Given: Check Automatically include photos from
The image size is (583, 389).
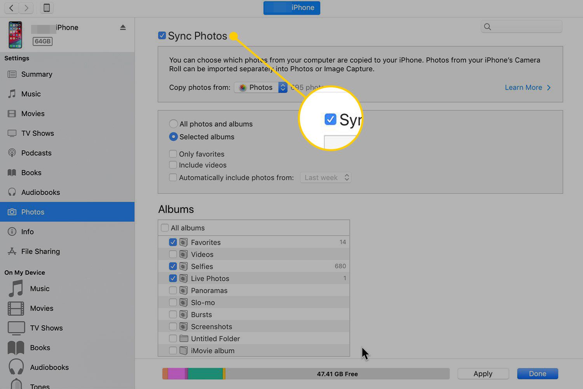Looking at the screenshot, I should pyautogui.click(x=173, y=177).
